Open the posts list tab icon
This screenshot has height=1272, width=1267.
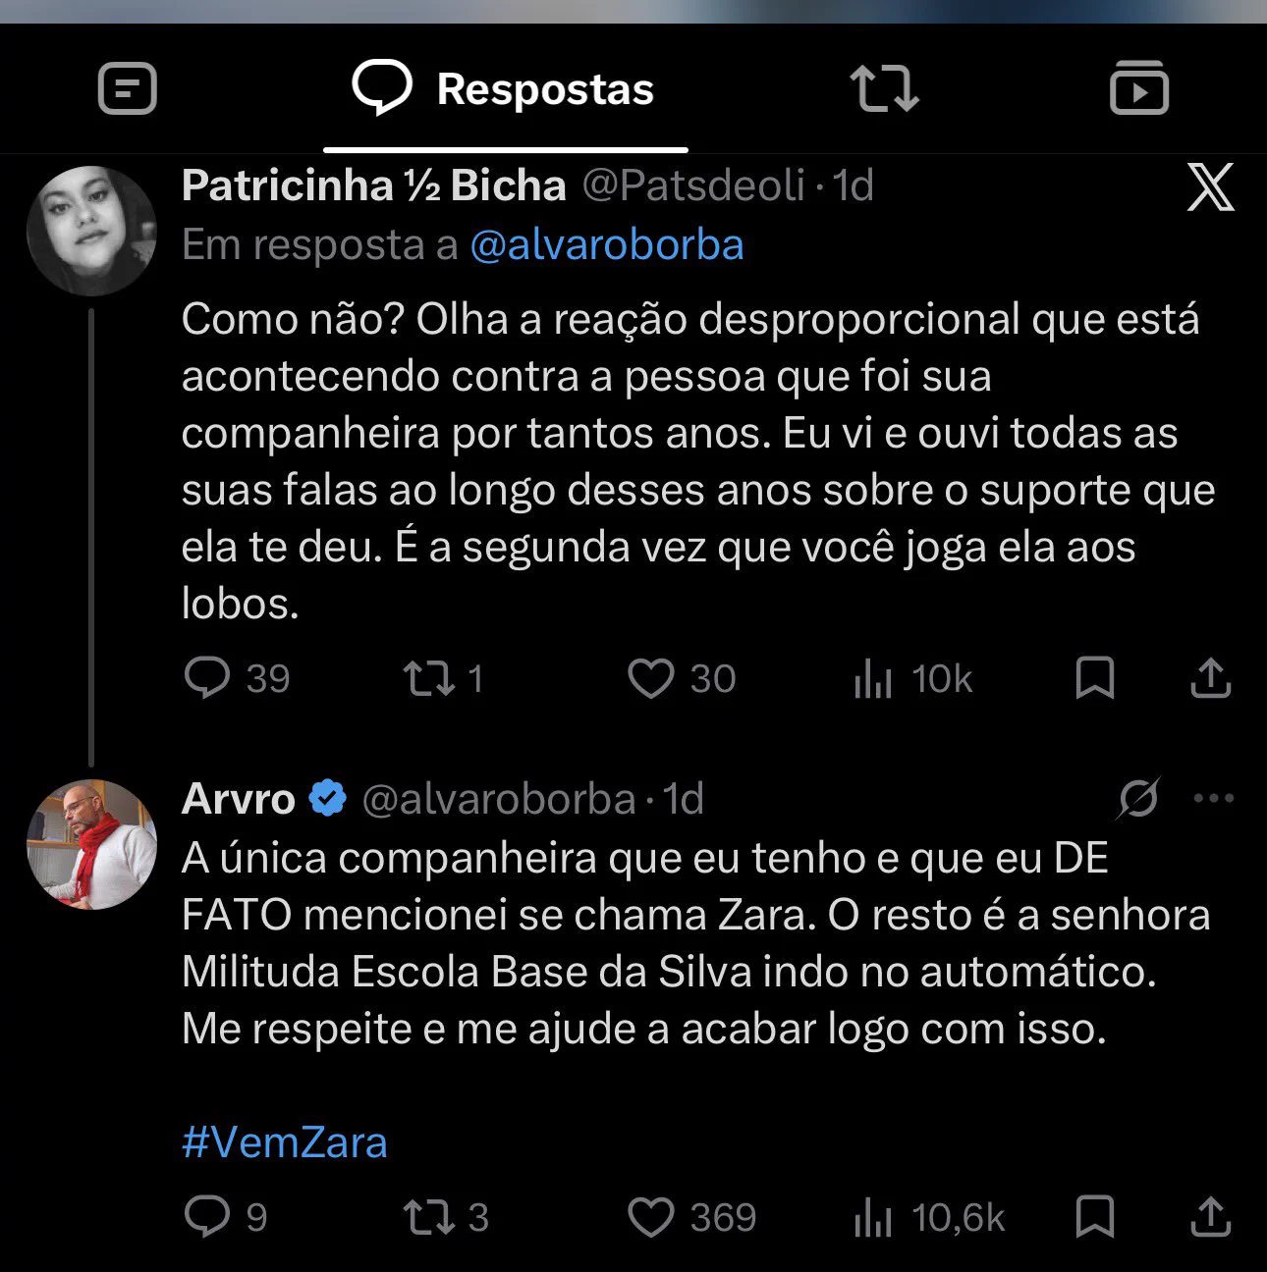128,89
